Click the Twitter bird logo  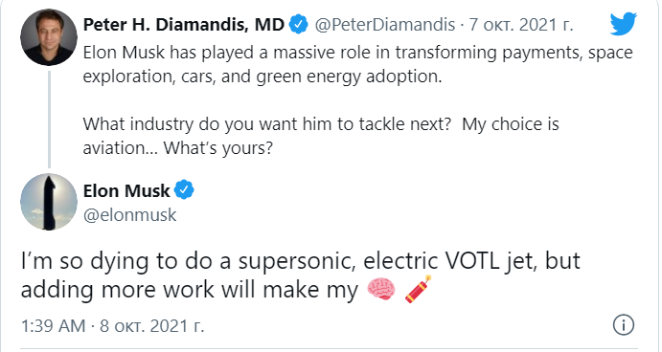pos(623,24)
